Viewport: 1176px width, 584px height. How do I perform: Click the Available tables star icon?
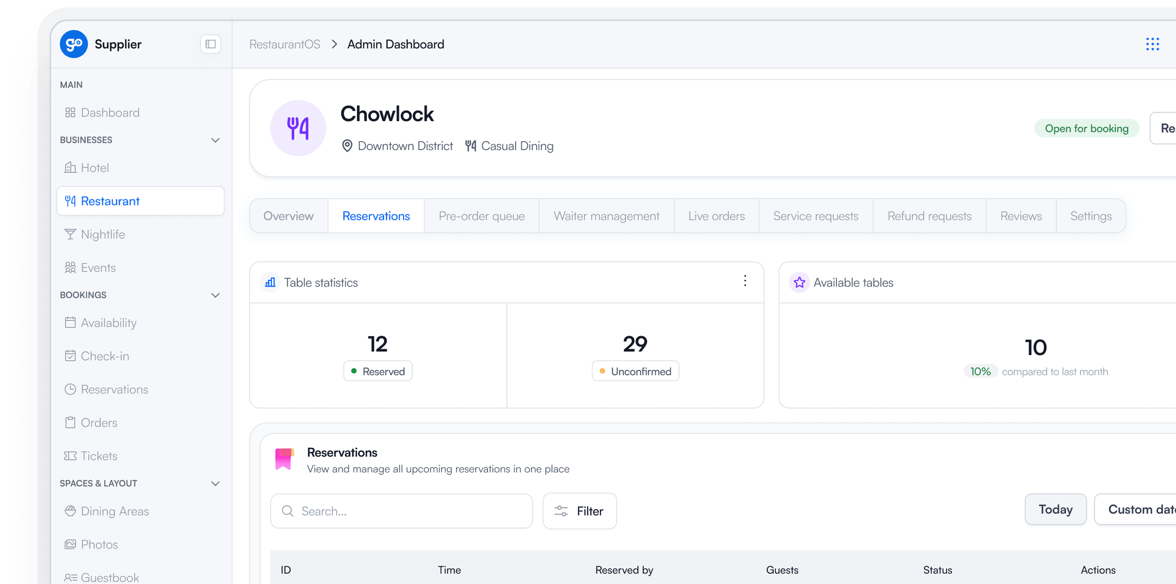click(x=799, y=282)
